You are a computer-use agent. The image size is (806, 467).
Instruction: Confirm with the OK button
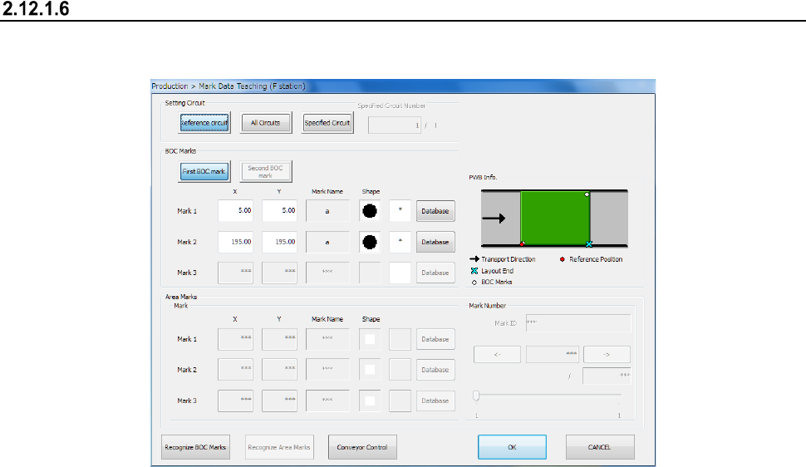512,447
